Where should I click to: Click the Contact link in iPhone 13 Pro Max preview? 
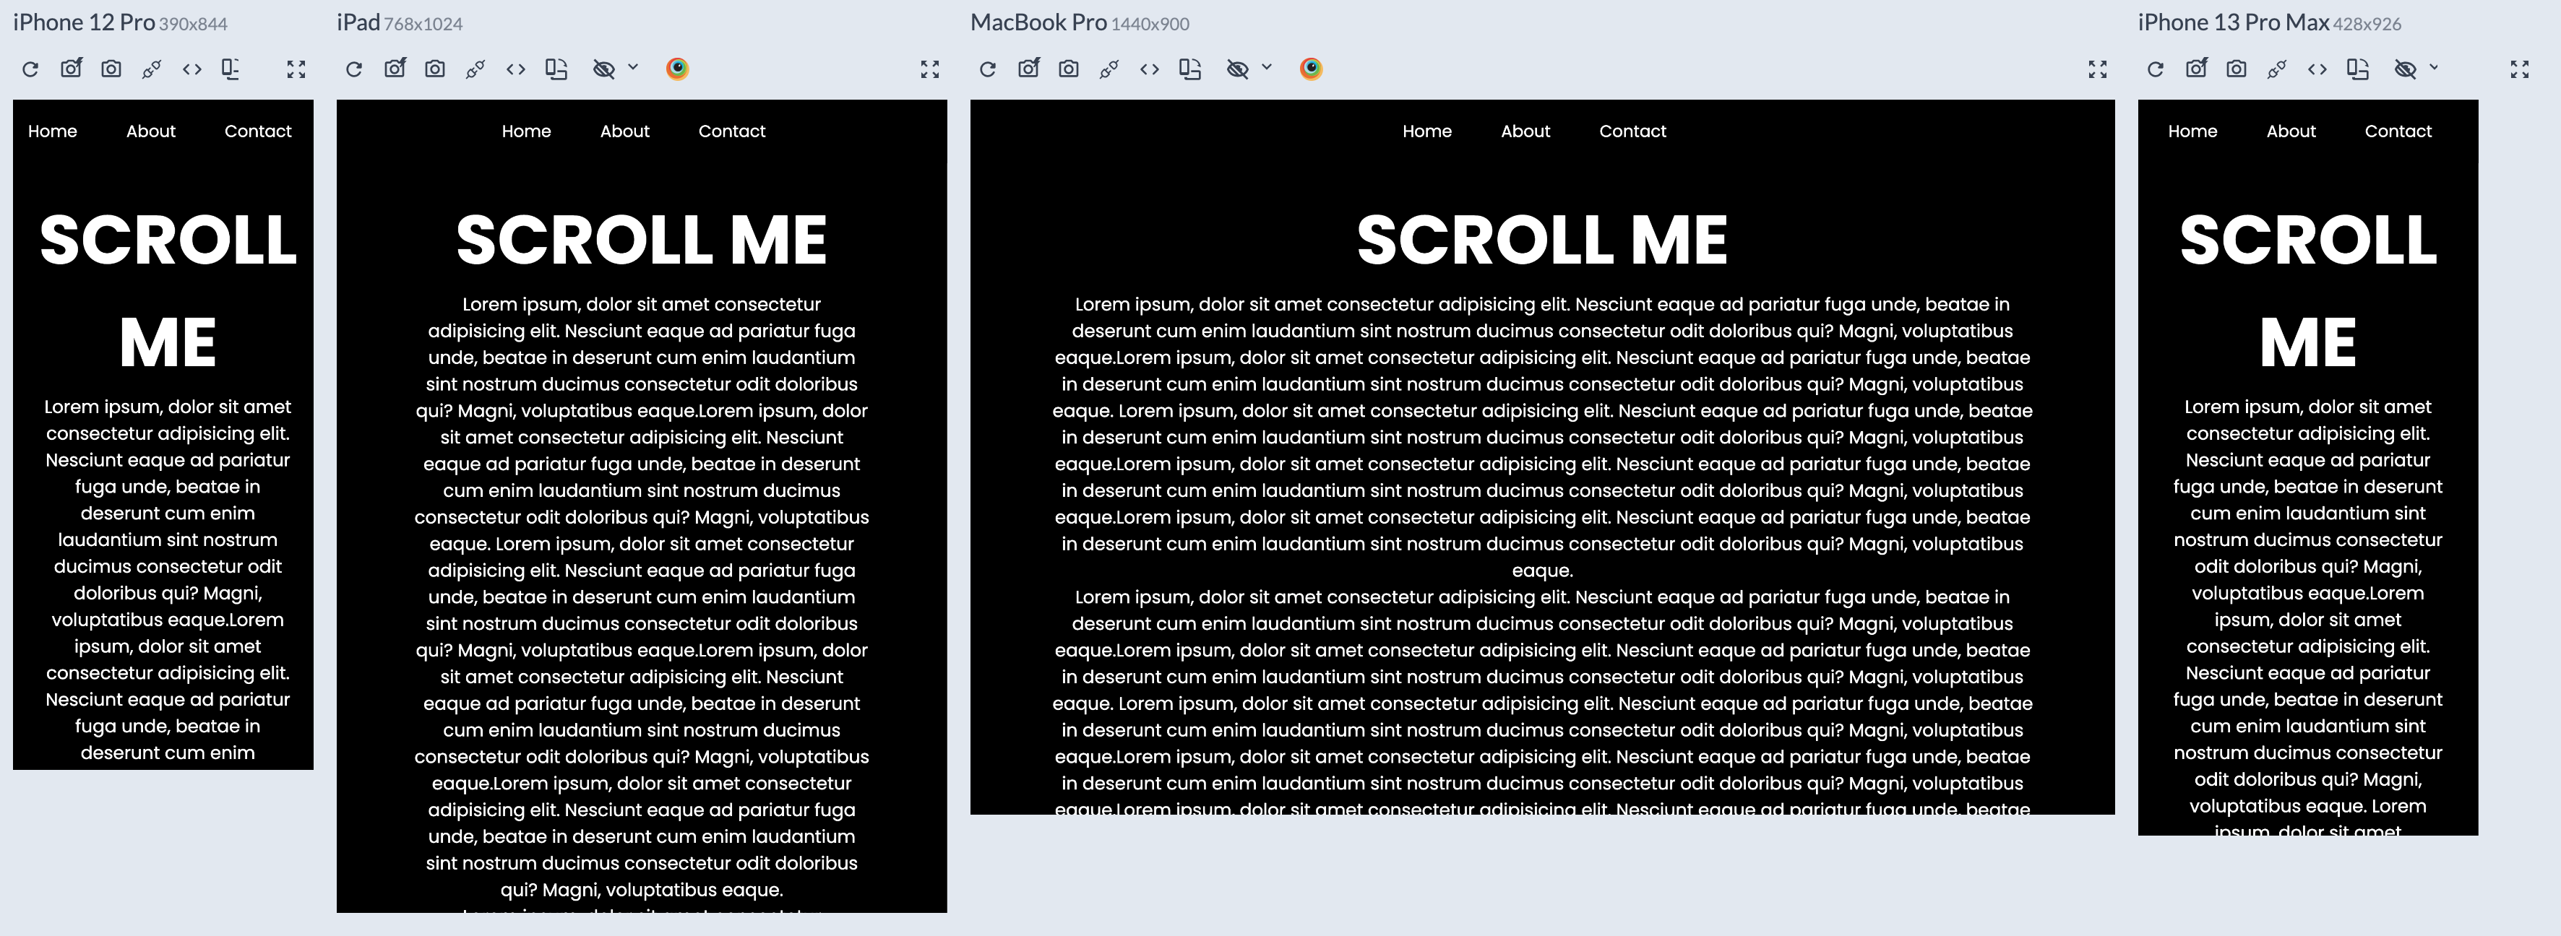(2397, 131)
